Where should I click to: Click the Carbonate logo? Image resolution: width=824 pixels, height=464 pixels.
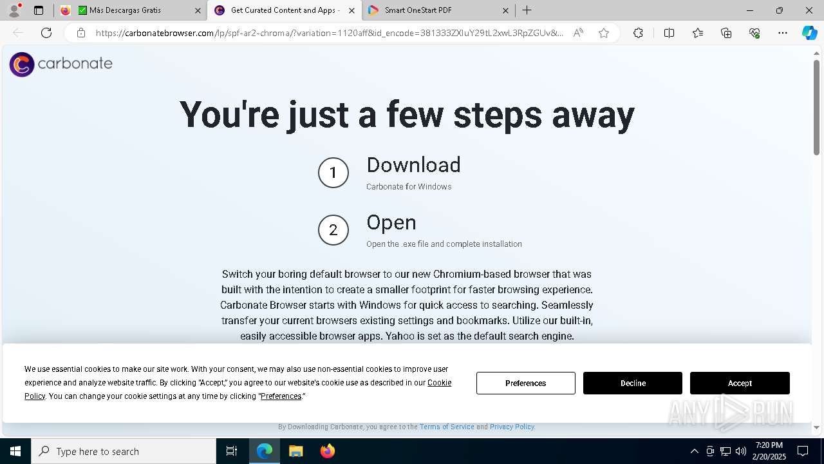tap(61, 64)
